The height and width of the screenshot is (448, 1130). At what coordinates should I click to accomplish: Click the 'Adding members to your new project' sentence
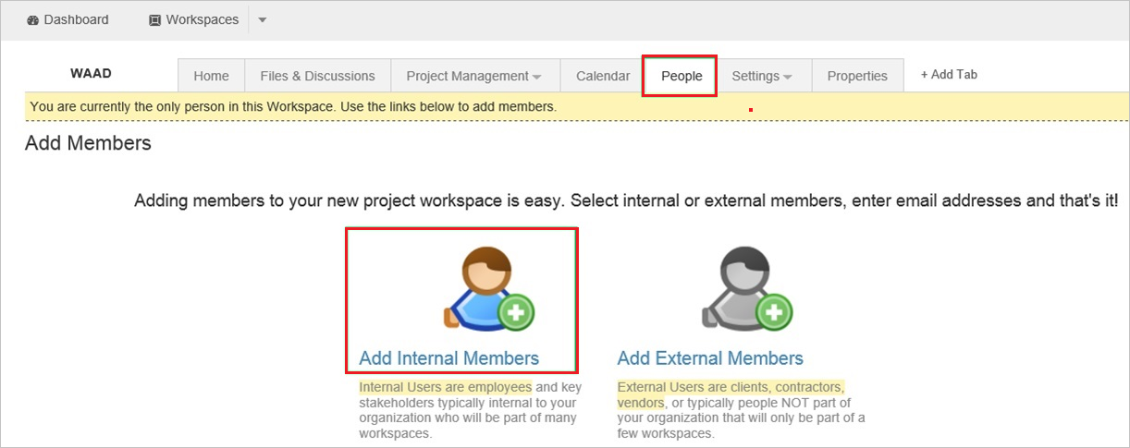(x=626, y=200)
